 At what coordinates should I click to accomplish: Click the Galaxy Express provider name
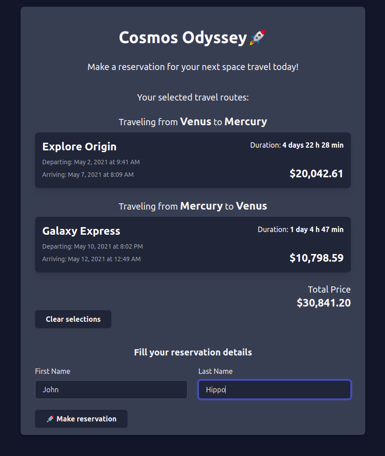pyautogui.click(x=81, y=231)
